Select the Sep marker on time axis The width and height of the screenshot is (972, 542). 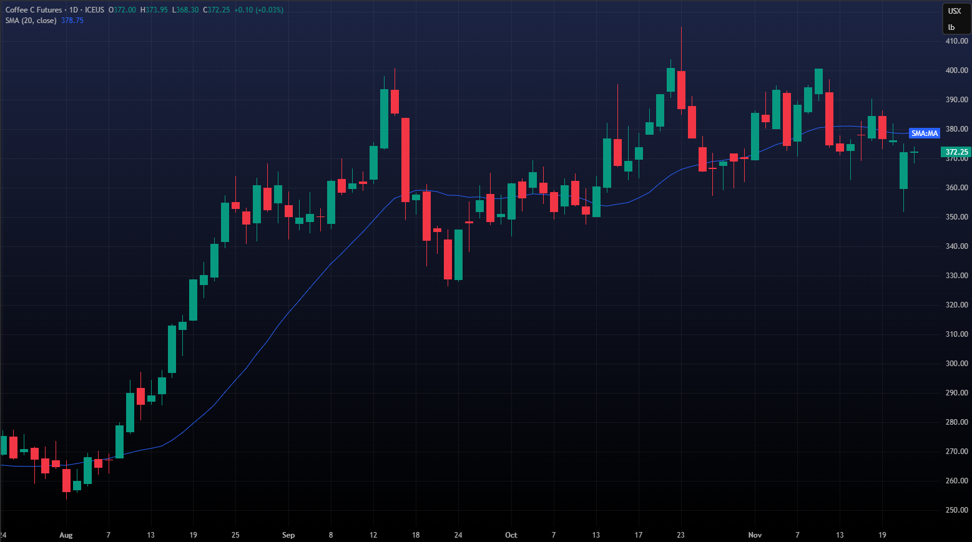click(288, 535)
